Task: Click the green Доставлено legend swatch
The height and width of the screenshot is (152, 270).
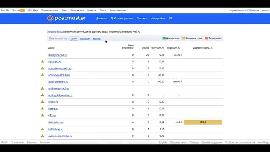Action: click(x=164, y=38)
